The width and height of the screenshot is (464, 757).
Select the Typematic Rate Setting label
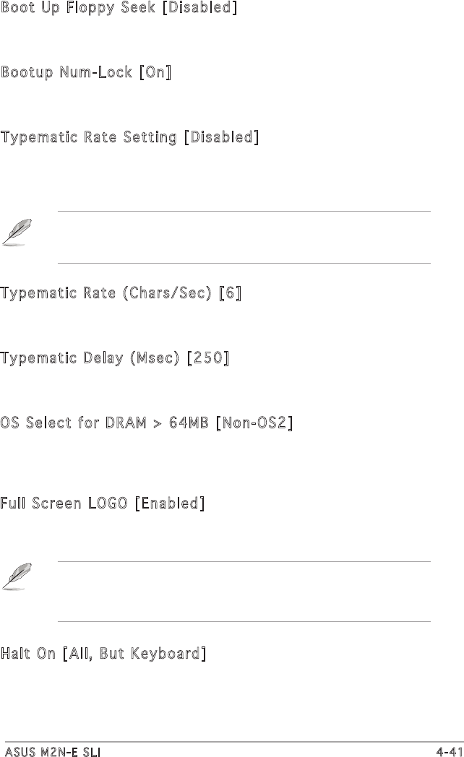coord(88,137)
